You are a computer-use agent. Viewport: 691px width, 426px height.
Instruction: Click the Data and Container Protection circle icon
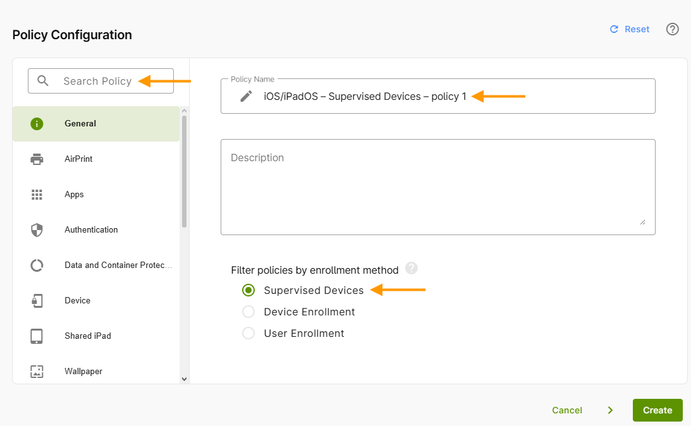37,265
